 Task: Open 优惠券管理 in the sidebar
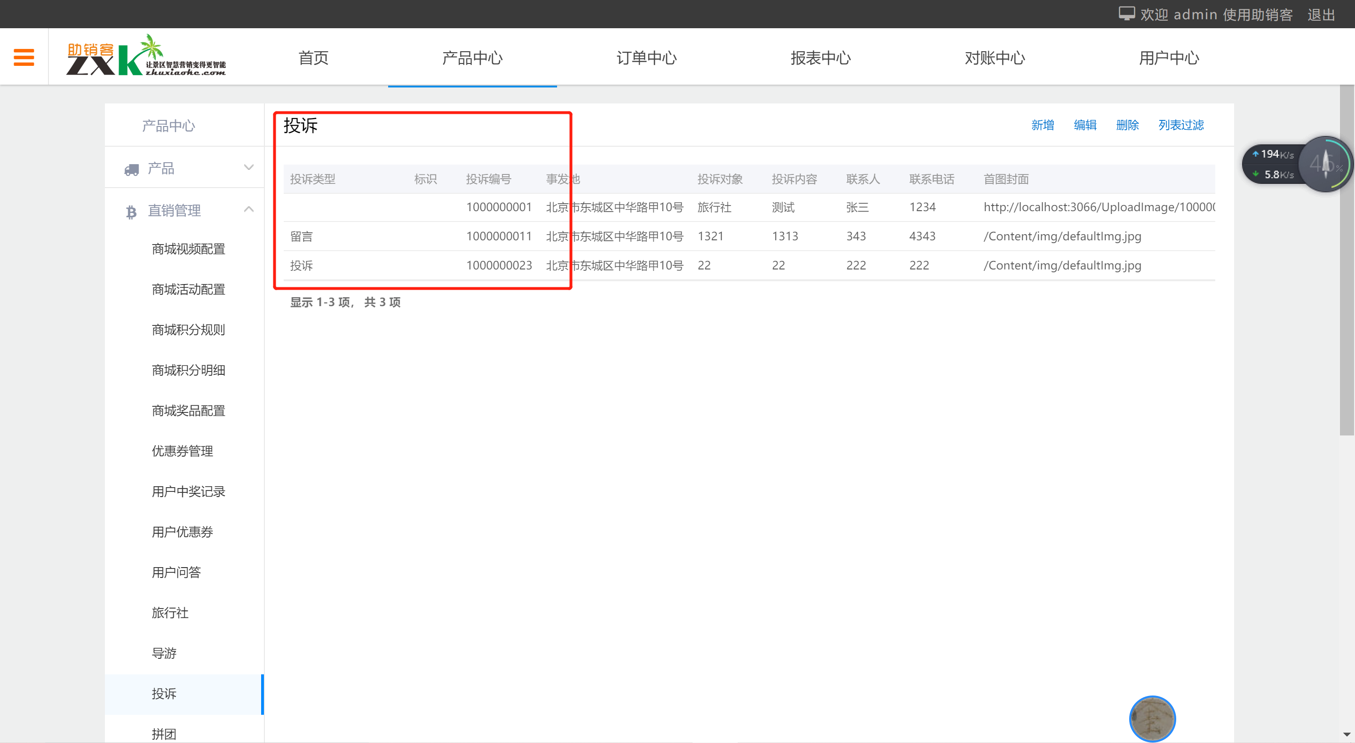coord(182,451)
